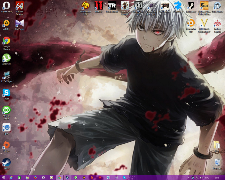Select the AIDA64 Extreme desktop shortcut

click(20, 8)
